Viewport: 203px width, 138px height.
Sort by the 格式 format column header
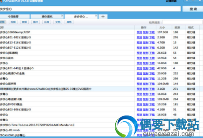pos(192,28)
